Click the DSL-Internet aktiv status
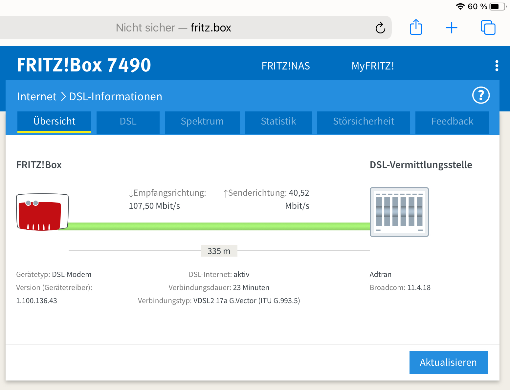This screenshot has height=390, width=510. [x=219, y=274]
